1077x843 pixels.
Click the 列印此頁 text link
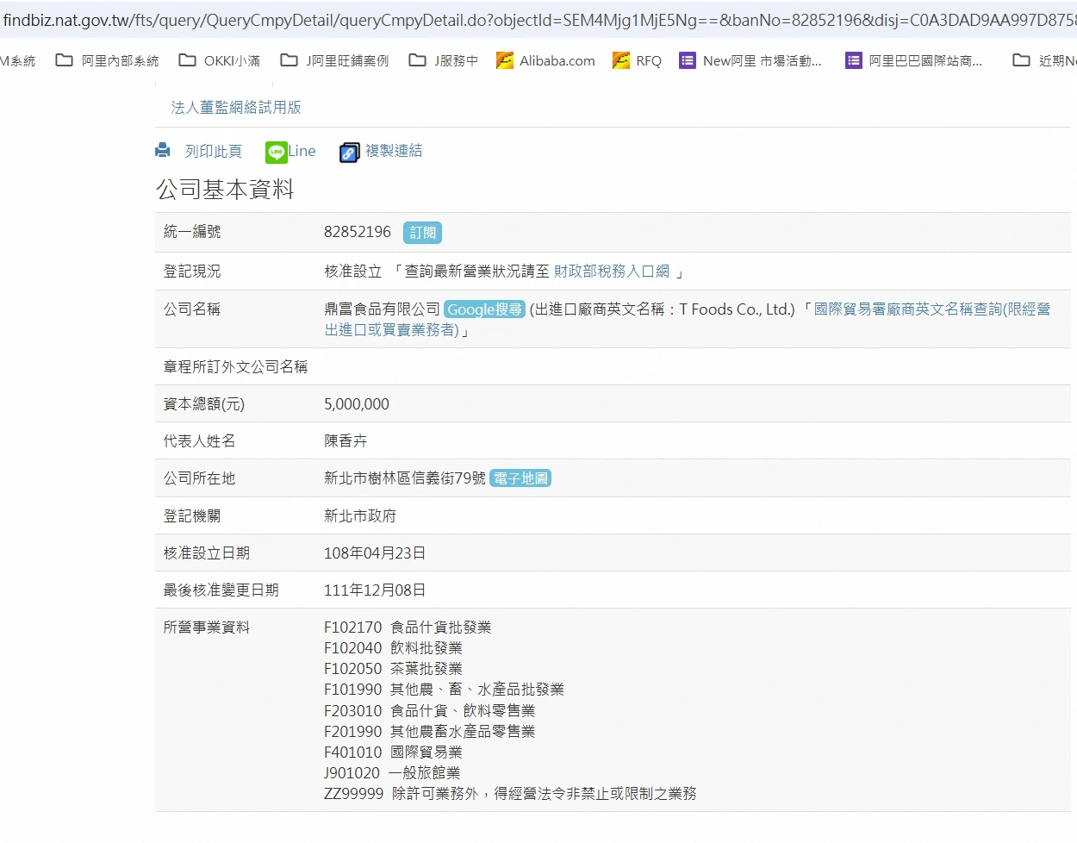click(213, 152)
